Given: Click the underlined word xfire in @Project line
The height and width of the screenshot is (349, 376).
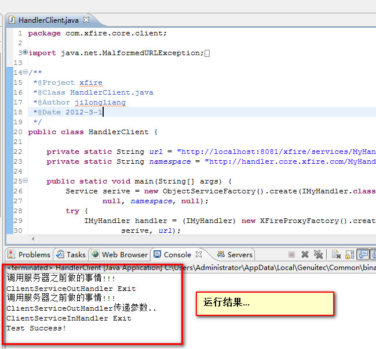Looking at the screenshot, I should click(91, 82).
